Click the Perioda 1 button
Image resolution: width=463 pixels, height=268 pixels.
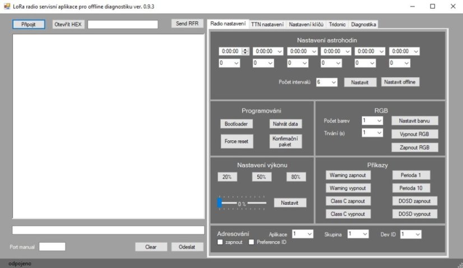(x=411, y=175)
